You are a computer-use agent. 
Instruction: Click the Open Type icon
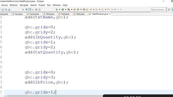pyautogui.click(x=84, y=10)
